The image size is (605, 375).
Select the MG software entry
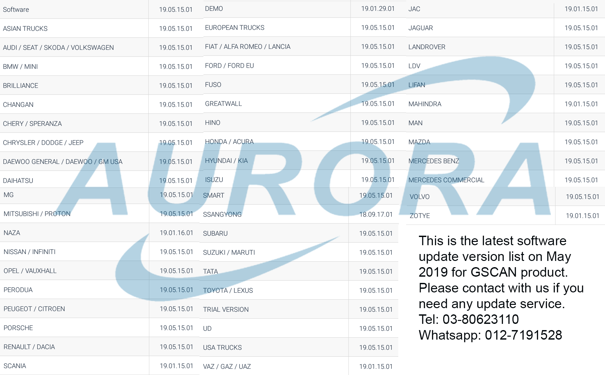coord(9,195)
